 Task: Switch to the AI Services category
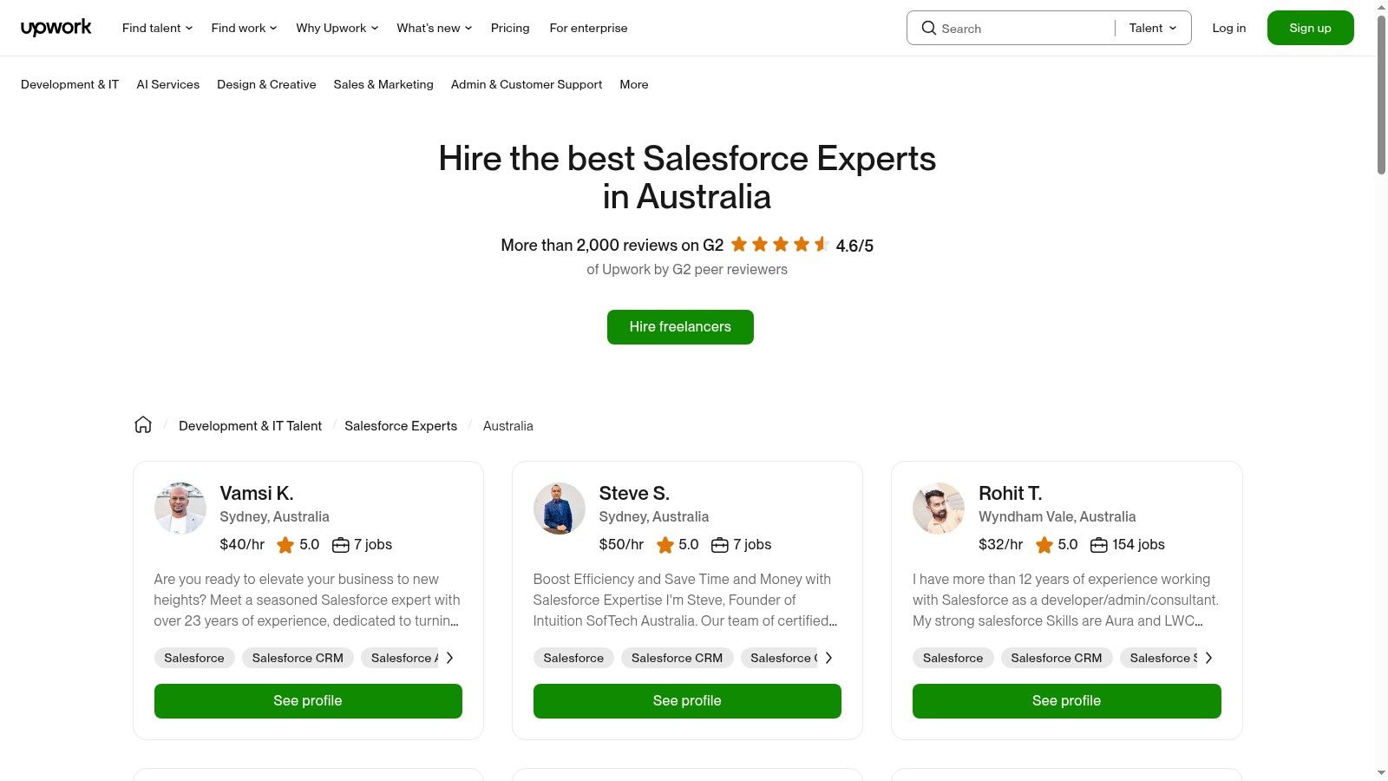(x=167, y=84)
